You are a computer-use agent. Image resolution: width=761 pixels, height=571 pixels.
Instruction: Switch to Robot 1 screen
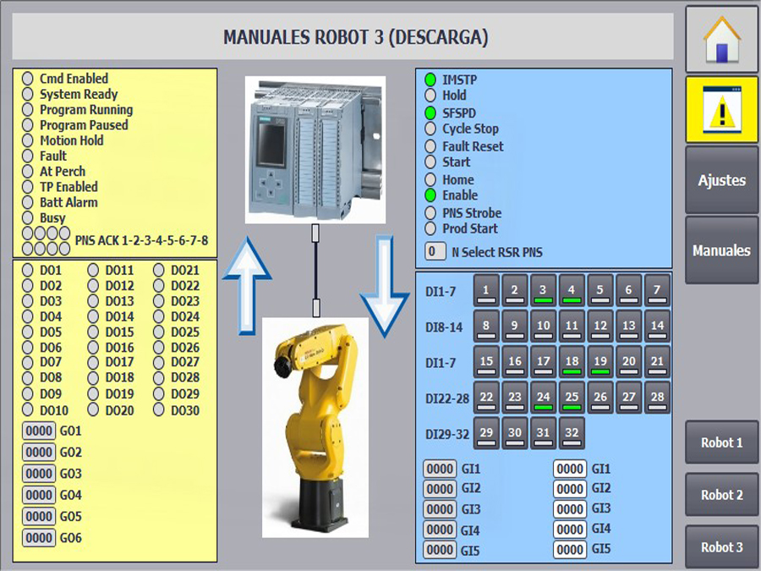(721, 442)
